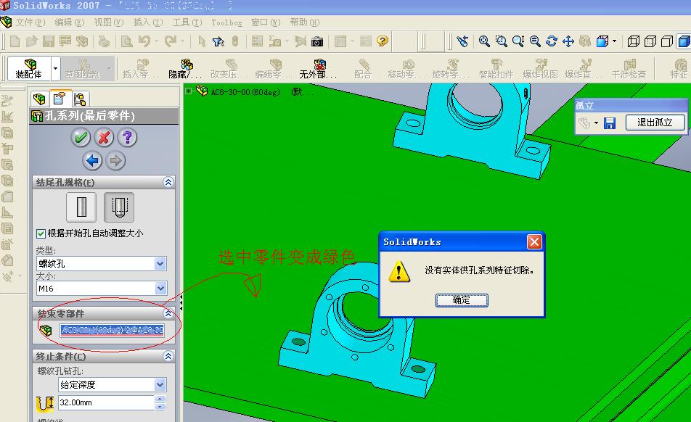
Task: Collapse the 终止条件 section
Action: pyautogui.click(x=168, y=356)
